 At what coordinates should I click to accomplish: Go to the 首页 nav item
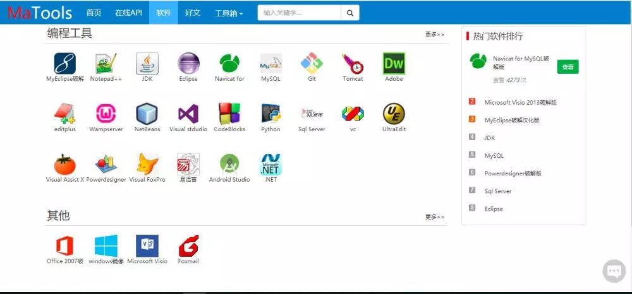[x=94, y=13]
